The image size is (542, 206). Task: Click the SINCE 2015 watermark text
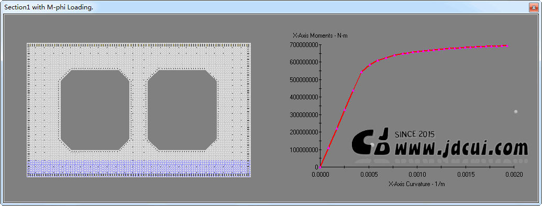[414, 134]
